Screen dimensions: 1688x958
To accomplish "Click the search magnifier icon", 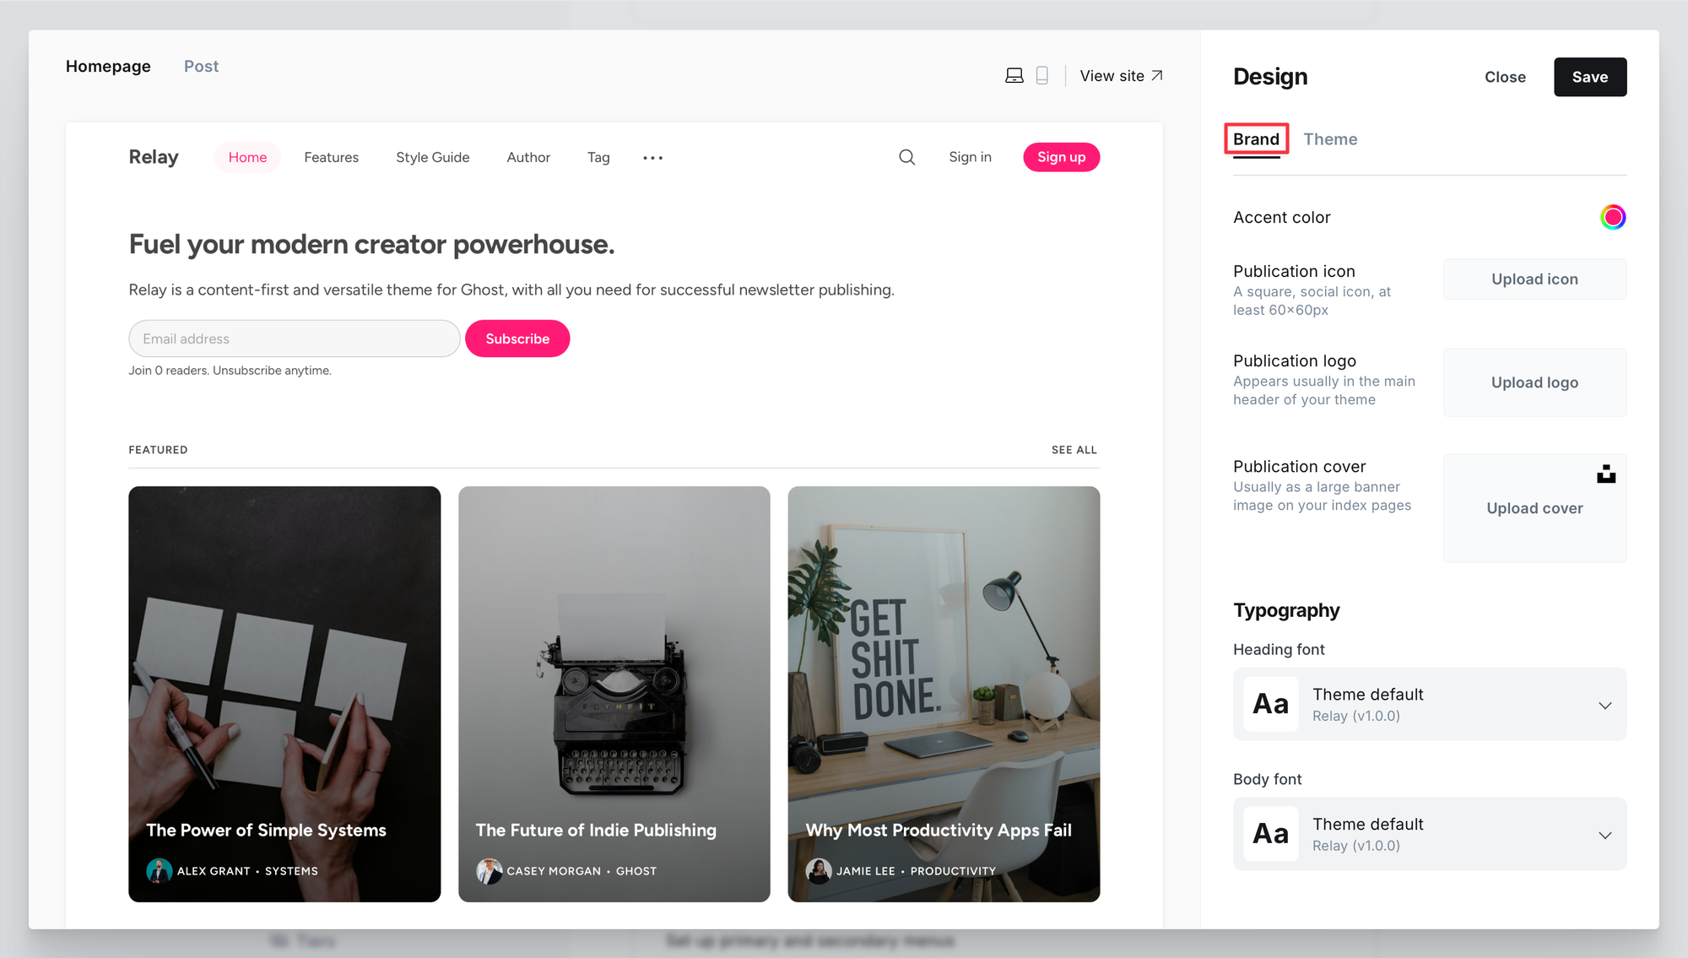I will (x=907, y=157).
